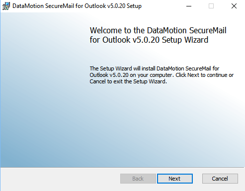Click the gray footer left of Back
The height and width of the screenshot is (191, 245).
(x=61, y=179)
